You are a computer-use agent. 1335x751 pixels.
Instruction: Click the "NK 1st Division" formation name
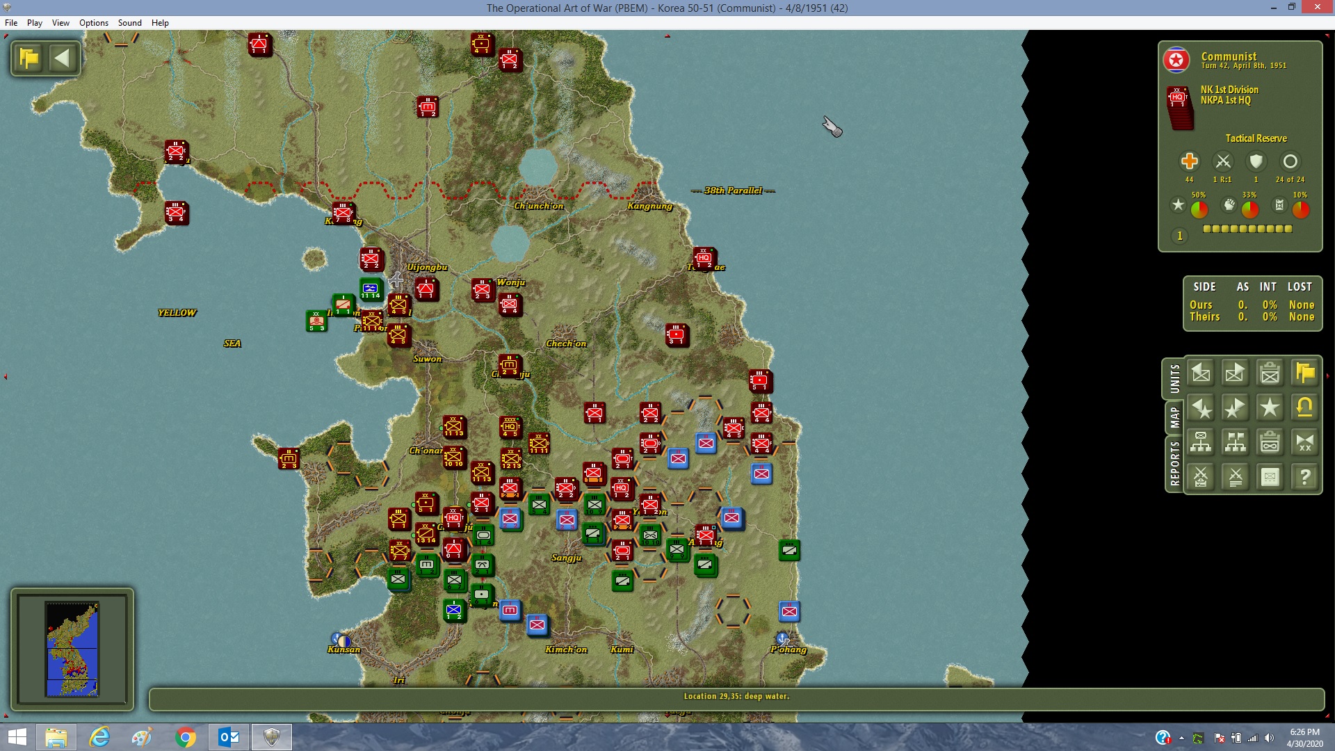[1229, 90]
